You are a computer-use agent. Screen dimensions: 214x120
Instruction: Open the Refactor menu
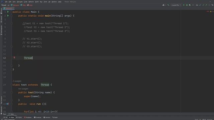tap(31, 2)
